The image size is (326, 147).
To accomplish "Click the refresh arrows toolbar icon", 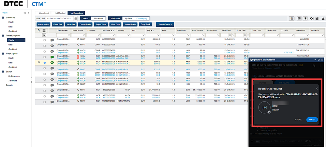I will tap(312, 19).
